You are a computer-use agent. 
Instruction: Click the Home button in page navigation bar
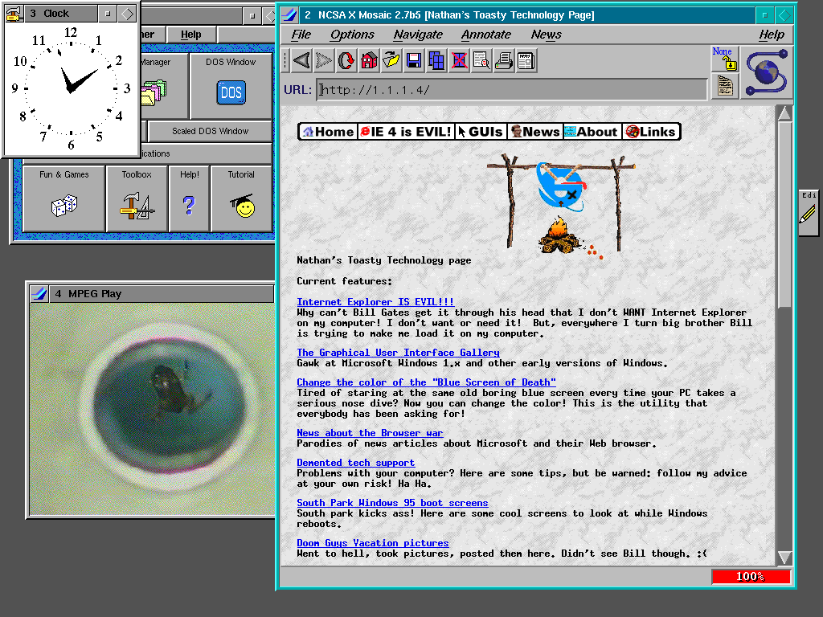328,132
